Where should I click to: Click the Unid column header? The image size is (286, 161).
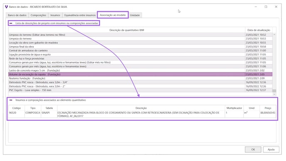point(251,108)
